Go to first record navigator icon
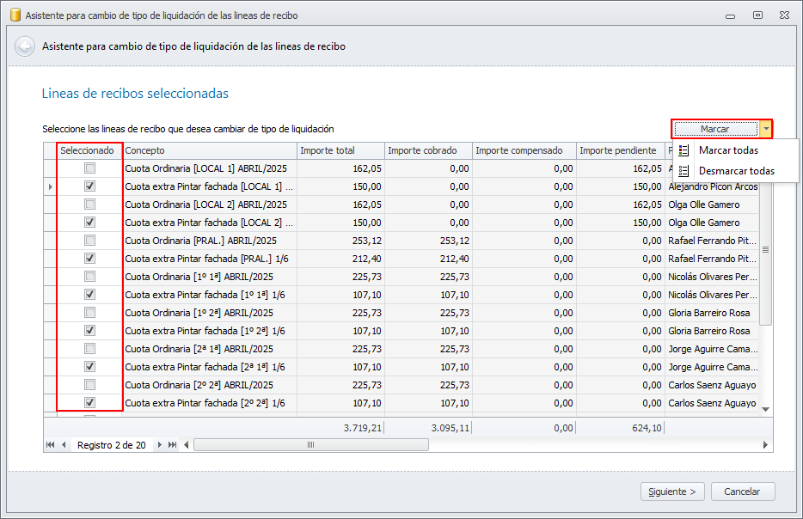This screenshot has width=803, height=519. coord(50,445)
